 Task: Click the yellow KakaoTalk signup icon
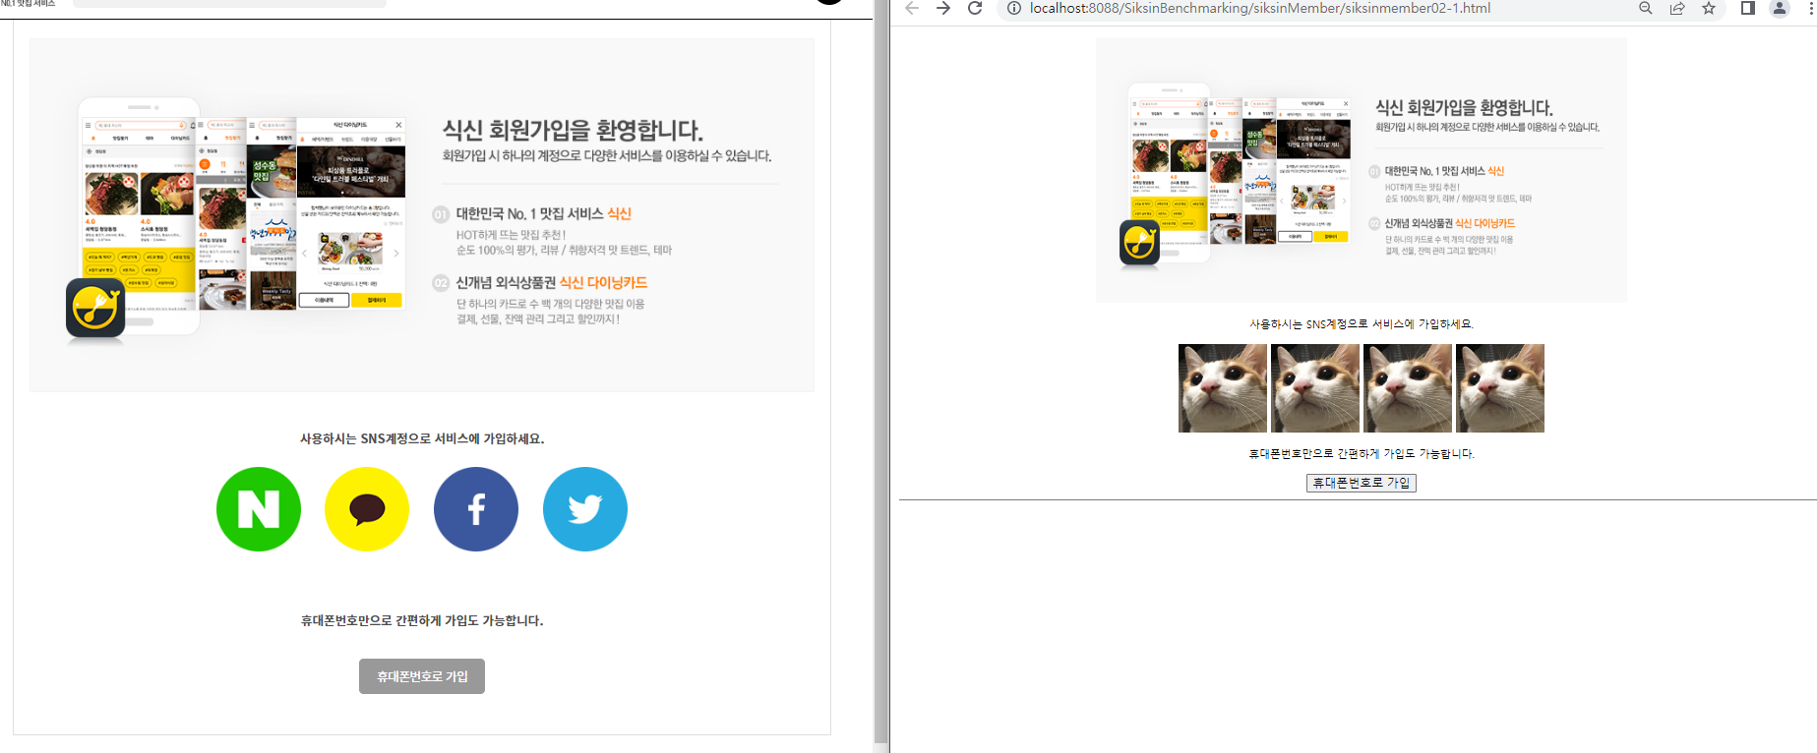(367, 509)
